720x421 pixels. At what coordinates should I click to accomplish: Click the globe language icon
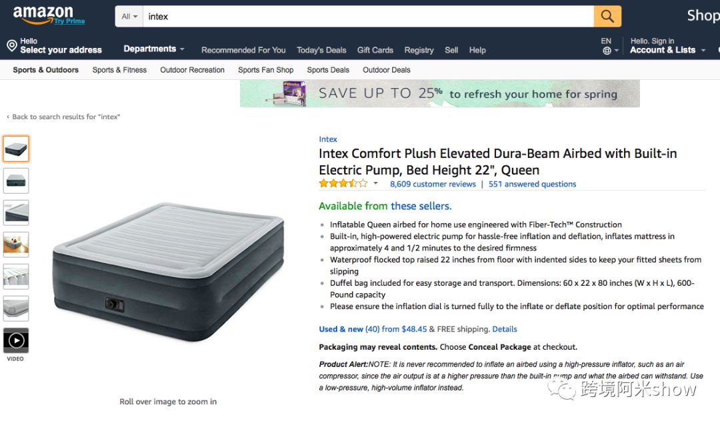click(x=607, y=51)
